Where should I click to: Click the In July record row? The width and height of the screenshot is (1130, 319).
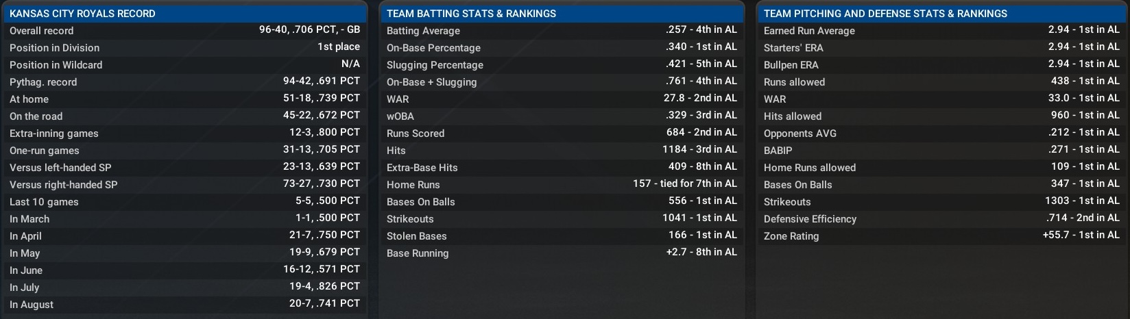click(184, 288)
